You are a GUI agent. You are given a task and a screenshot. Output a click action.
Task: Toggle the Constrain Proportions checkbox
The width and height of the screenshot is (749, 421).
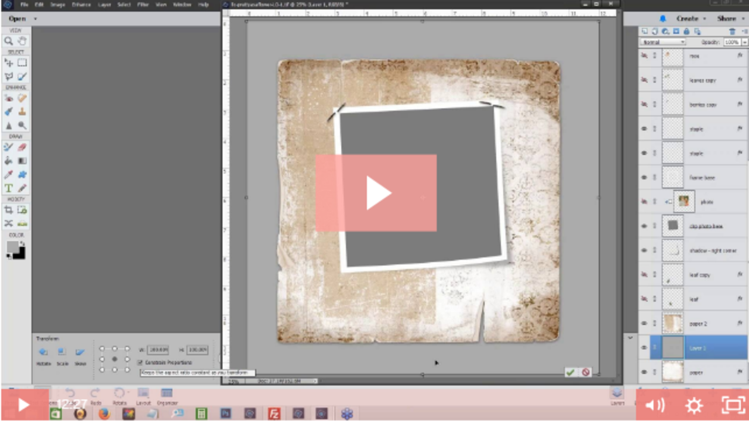(x=140, y=363)
